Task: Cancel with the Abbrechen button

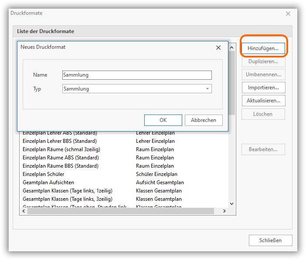Action: 203,120
